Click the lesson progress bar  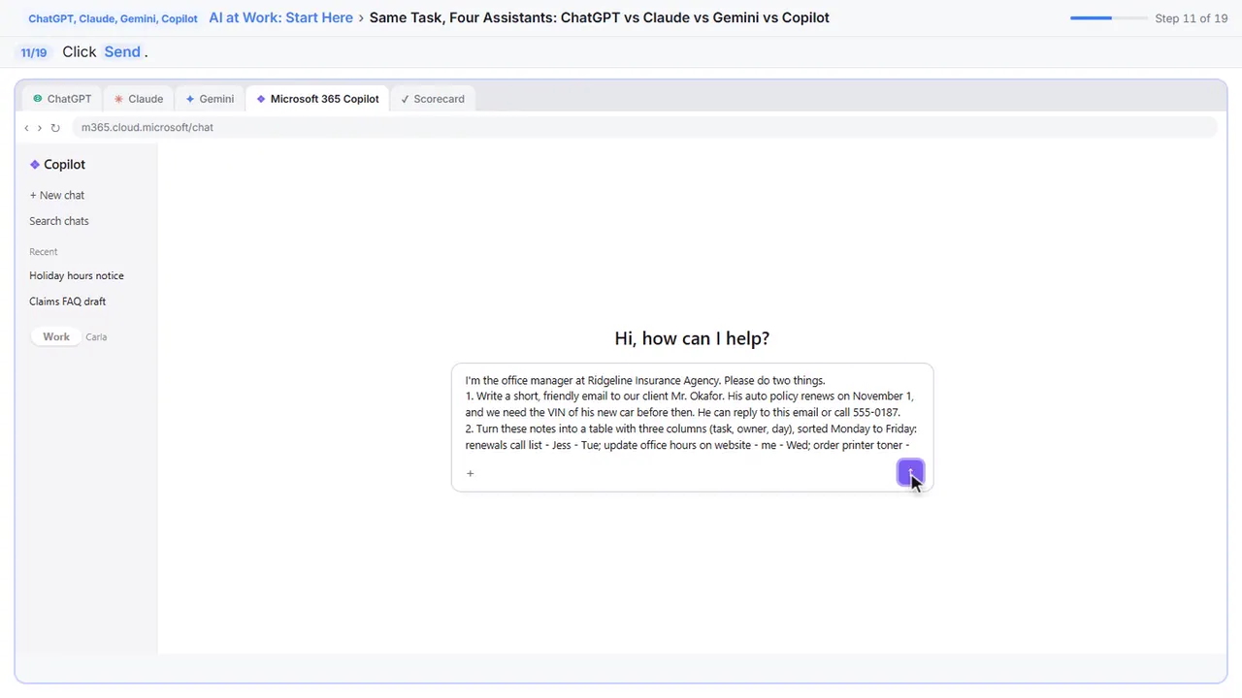(x=1108, y=17)
